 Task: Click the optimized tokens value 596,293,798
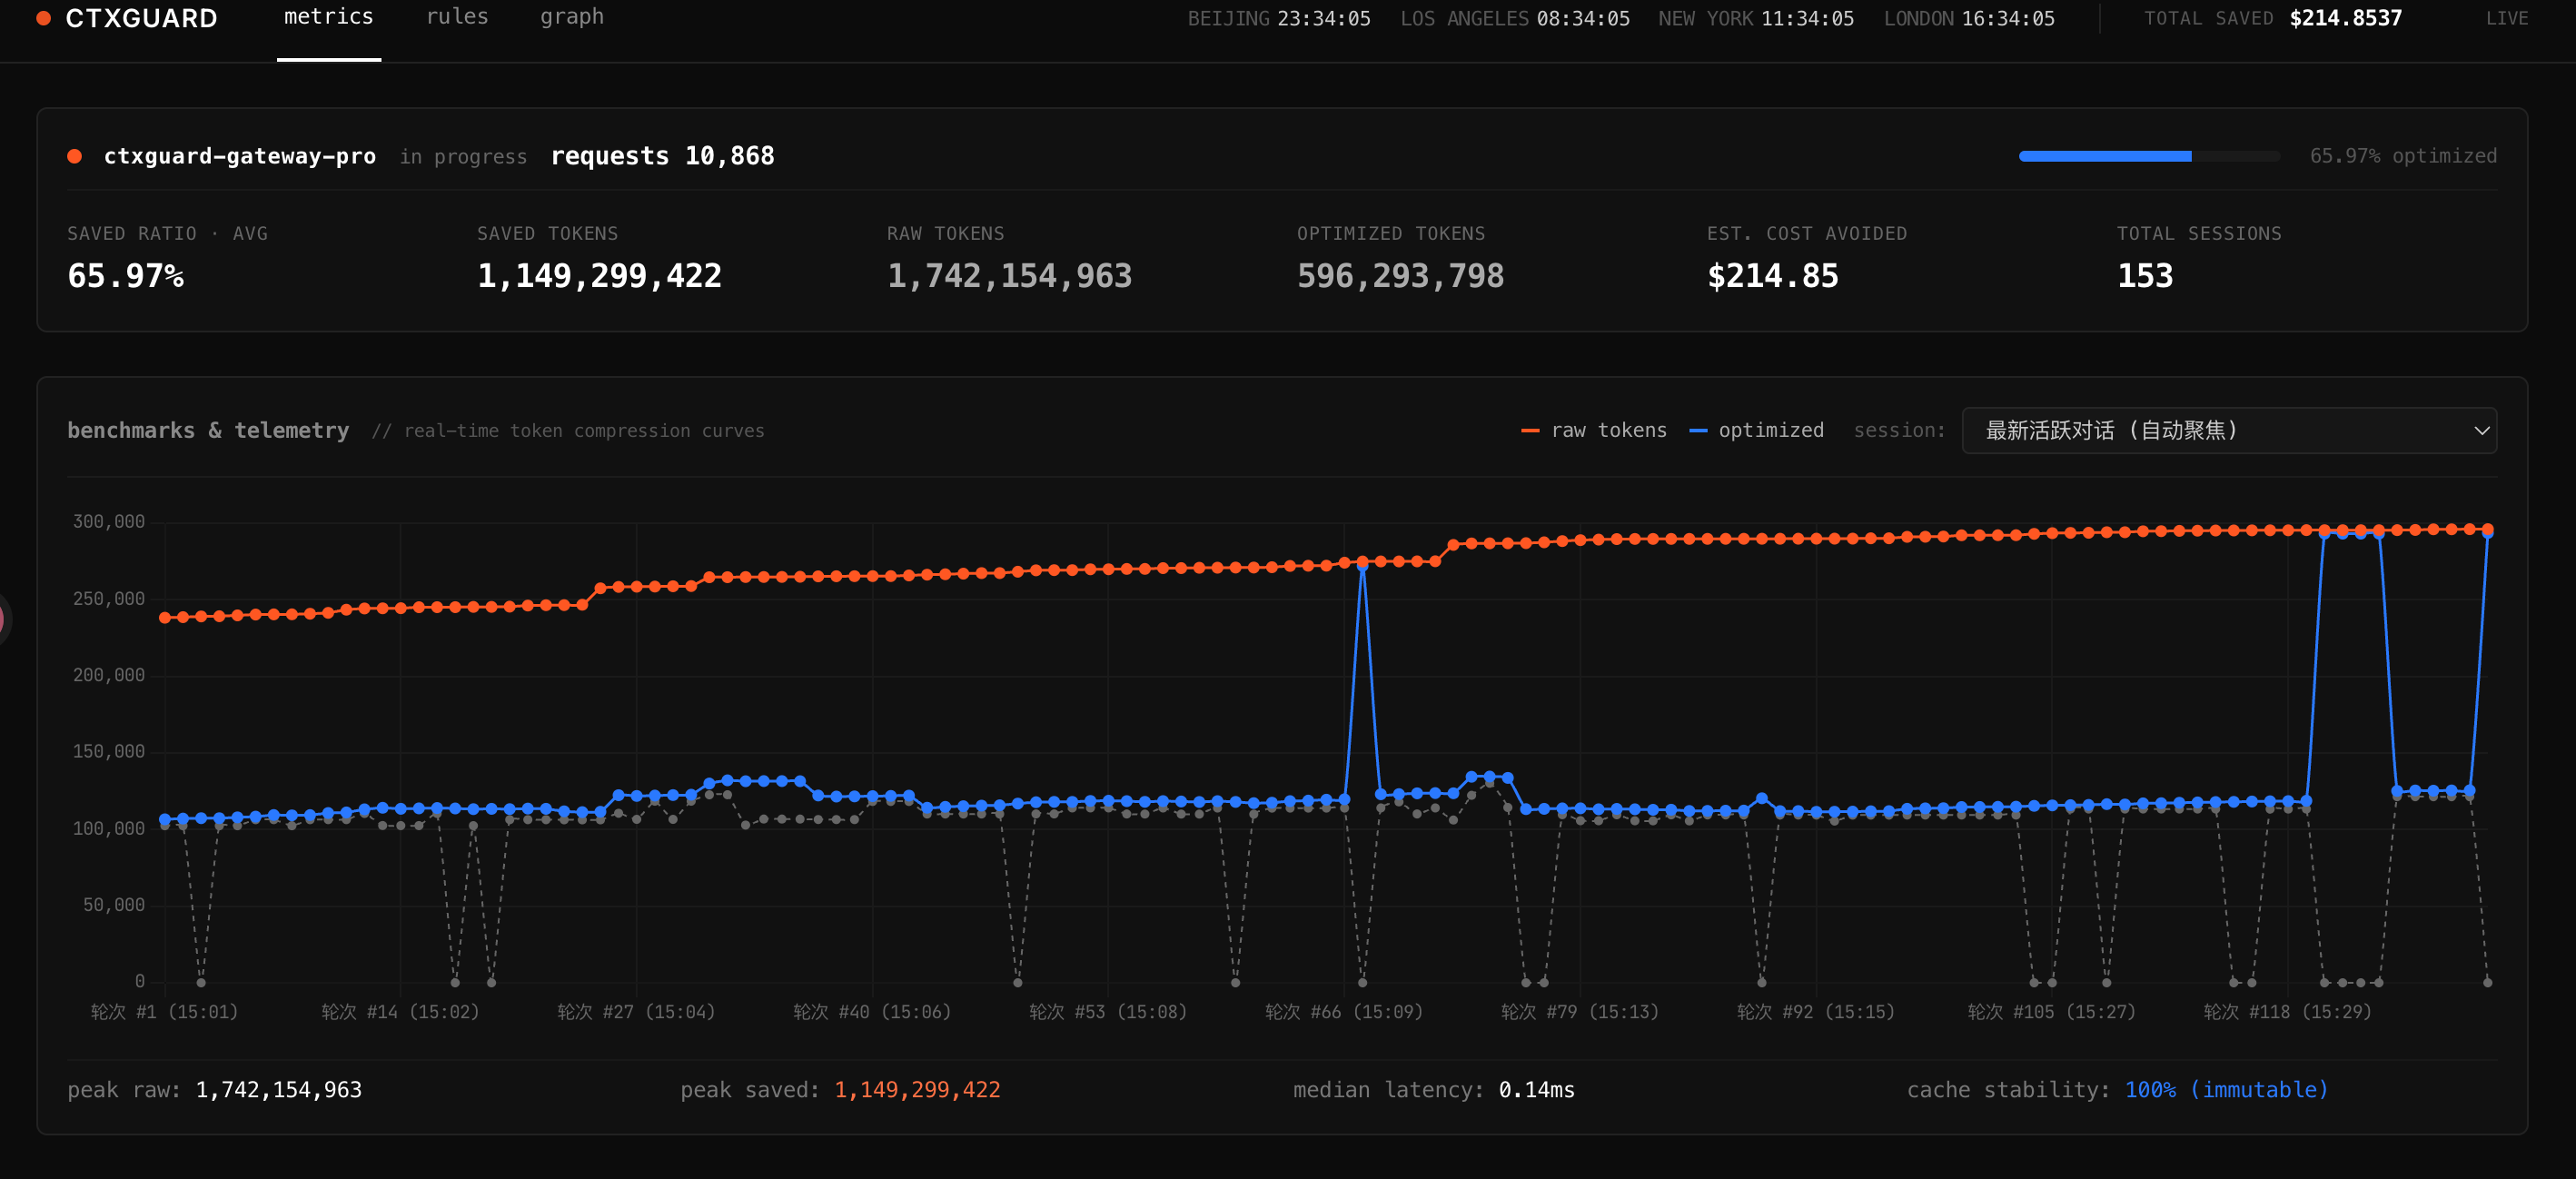tap(1400, 276)
